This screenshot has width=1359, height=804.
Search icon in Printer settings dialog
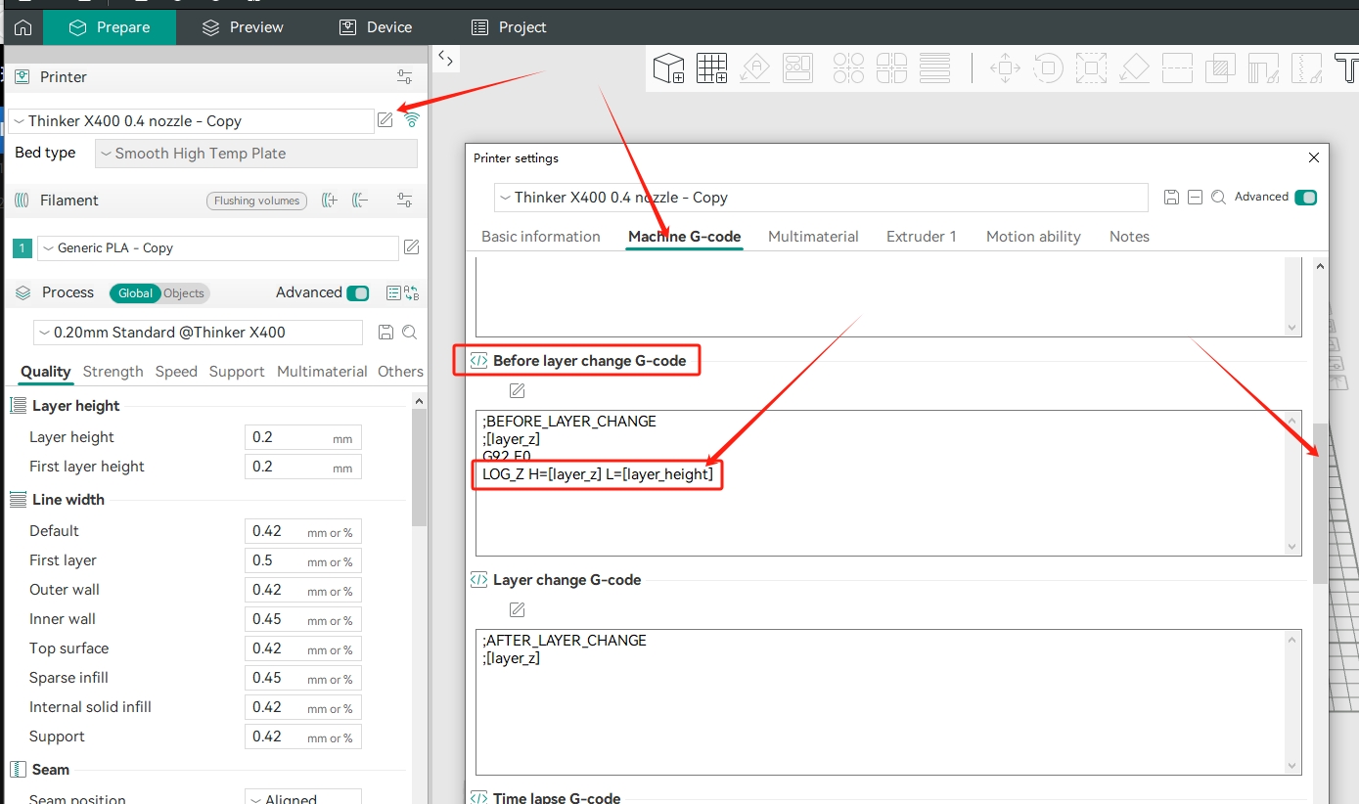click(1218, 197)
